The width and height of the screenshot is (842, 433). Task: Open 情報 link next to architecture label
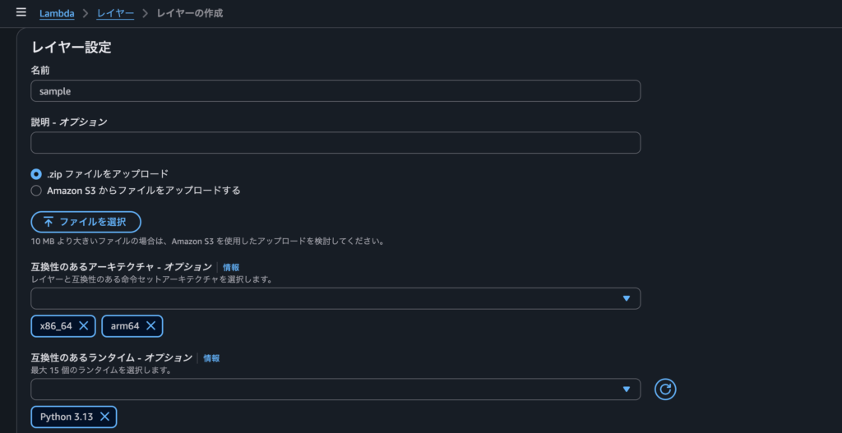pos(231,267)
